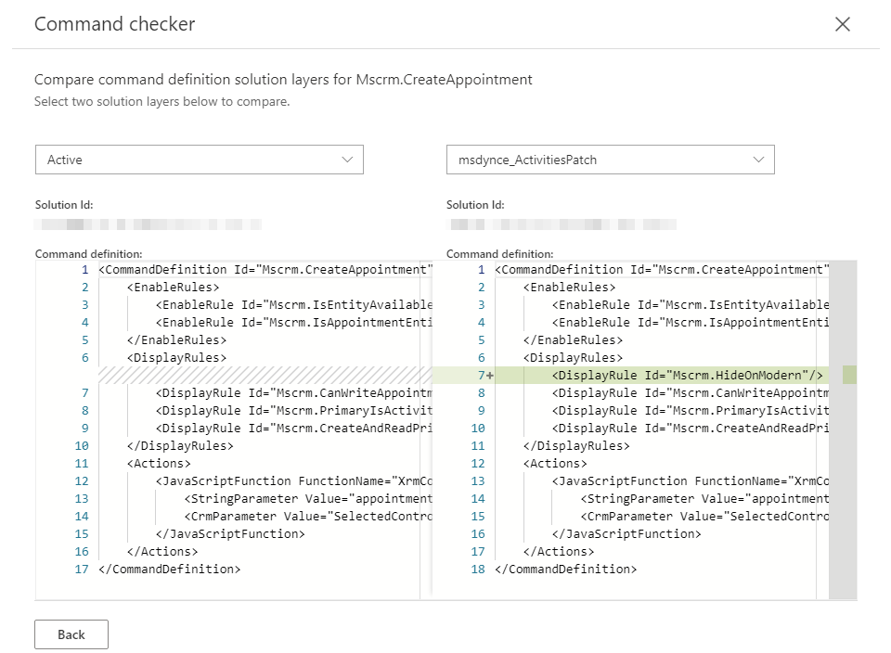
Task: Click left pane <EnableRules> opening tag line
Action: click(174, 288)
